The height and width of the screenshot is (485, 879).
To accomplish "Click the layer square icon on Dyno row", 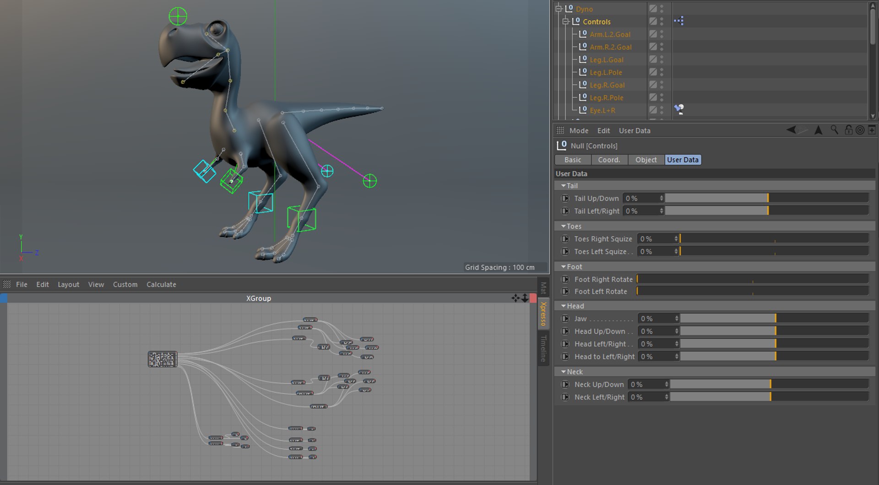I will tap(653, 9).
